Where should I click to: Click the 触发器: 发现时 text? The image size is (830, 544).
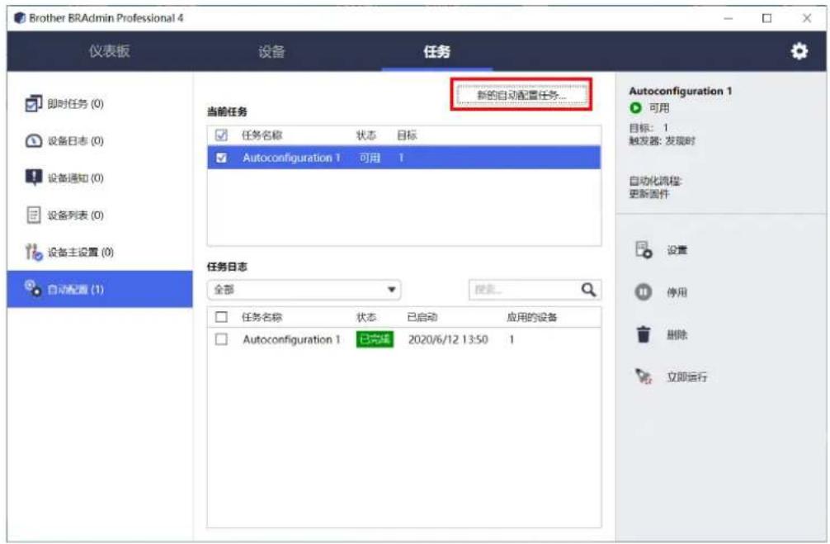tap(662, 141)
